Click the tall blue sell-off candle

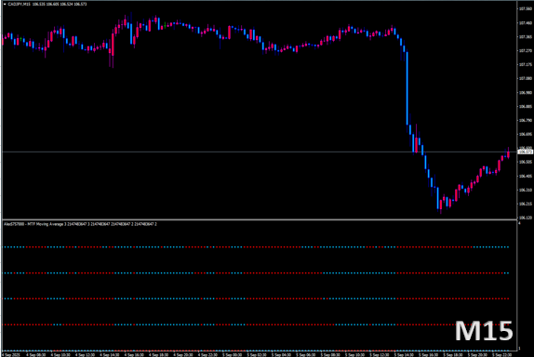coord(407,88)
